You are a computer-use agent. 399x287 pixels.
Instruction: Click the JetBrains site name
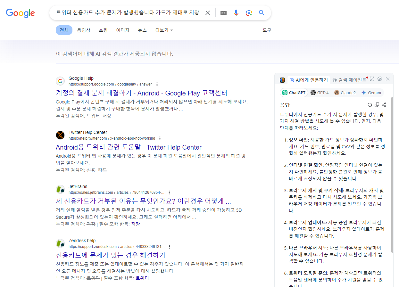point(78,186)
